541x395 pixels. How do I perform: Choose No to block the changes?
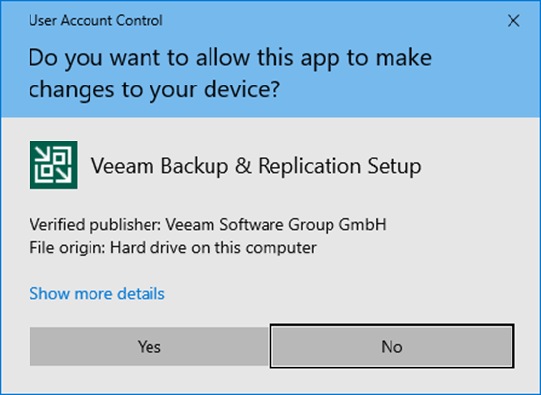pyautogui.click(x=391, y=346)
